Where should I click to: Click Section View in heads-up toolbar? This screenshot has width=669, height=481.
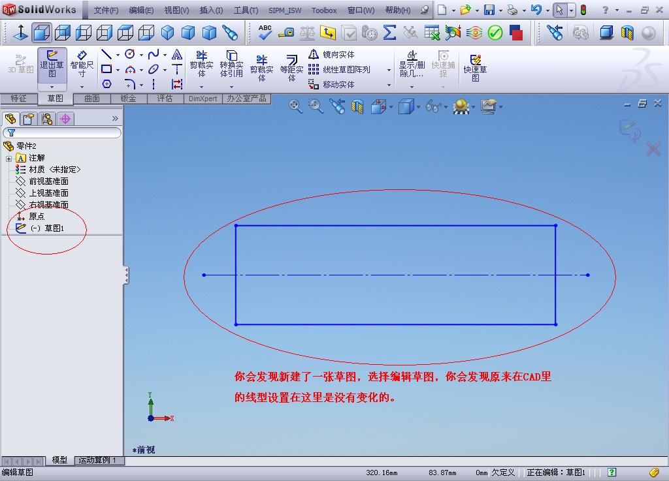pyautogui.click(x=358, y=106)
